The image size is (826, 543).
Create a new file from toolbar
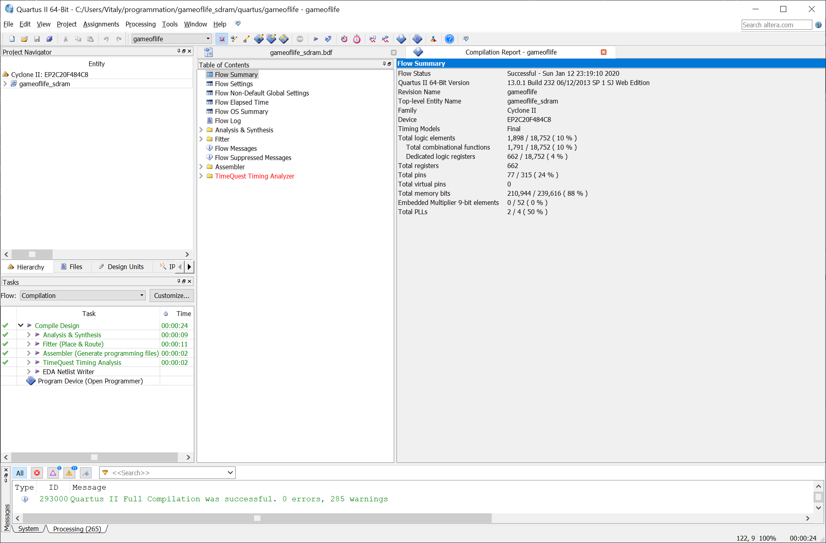(x=12, y=39)
